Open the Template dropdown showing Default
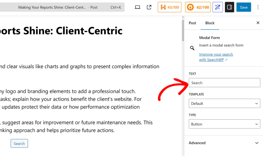Screen dimensions: 263x156 pos(224,103)
